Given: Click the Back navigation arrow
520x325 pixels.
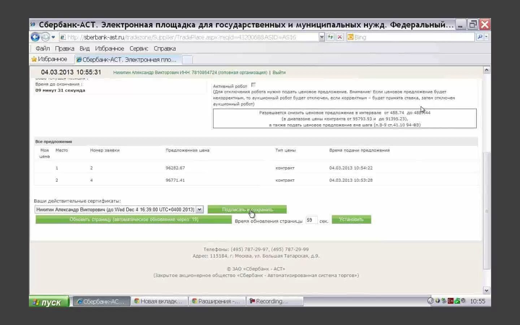Looking at the screenshot, I should pos(35,37).
